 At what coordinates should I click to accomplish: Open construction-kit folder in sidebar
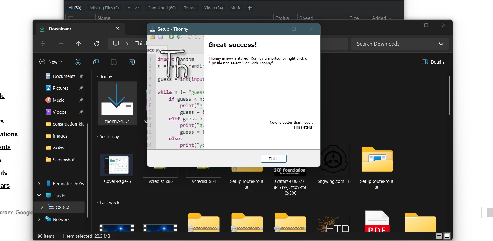coord(68,124)
